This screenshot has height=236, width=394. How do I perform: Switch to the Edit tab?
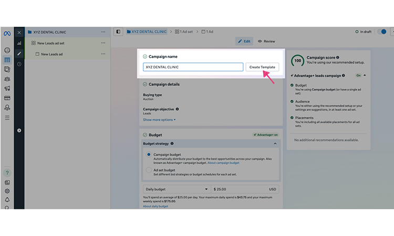(244, 41)
